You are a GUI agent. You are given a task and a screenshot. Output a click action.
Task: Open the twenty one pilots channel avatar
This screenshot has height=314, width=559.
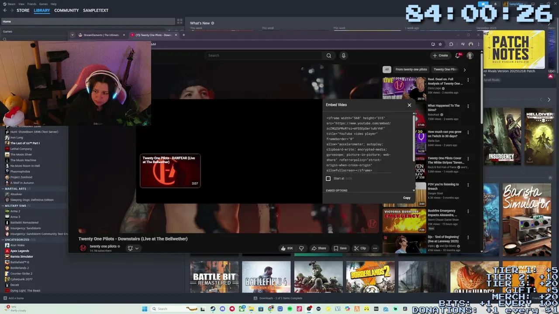tap(83, 248)
